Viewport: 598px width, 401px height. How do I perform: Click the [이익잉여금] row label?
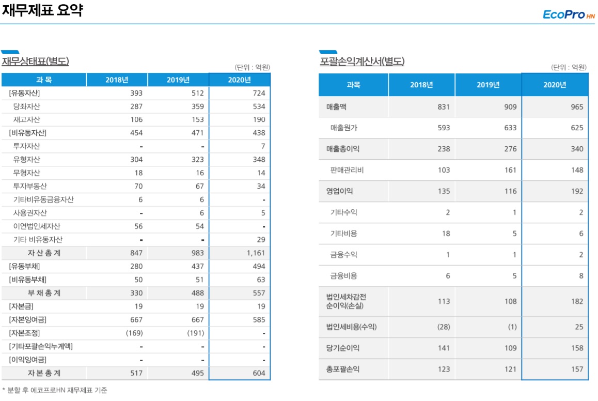click(x=27, y=360)
